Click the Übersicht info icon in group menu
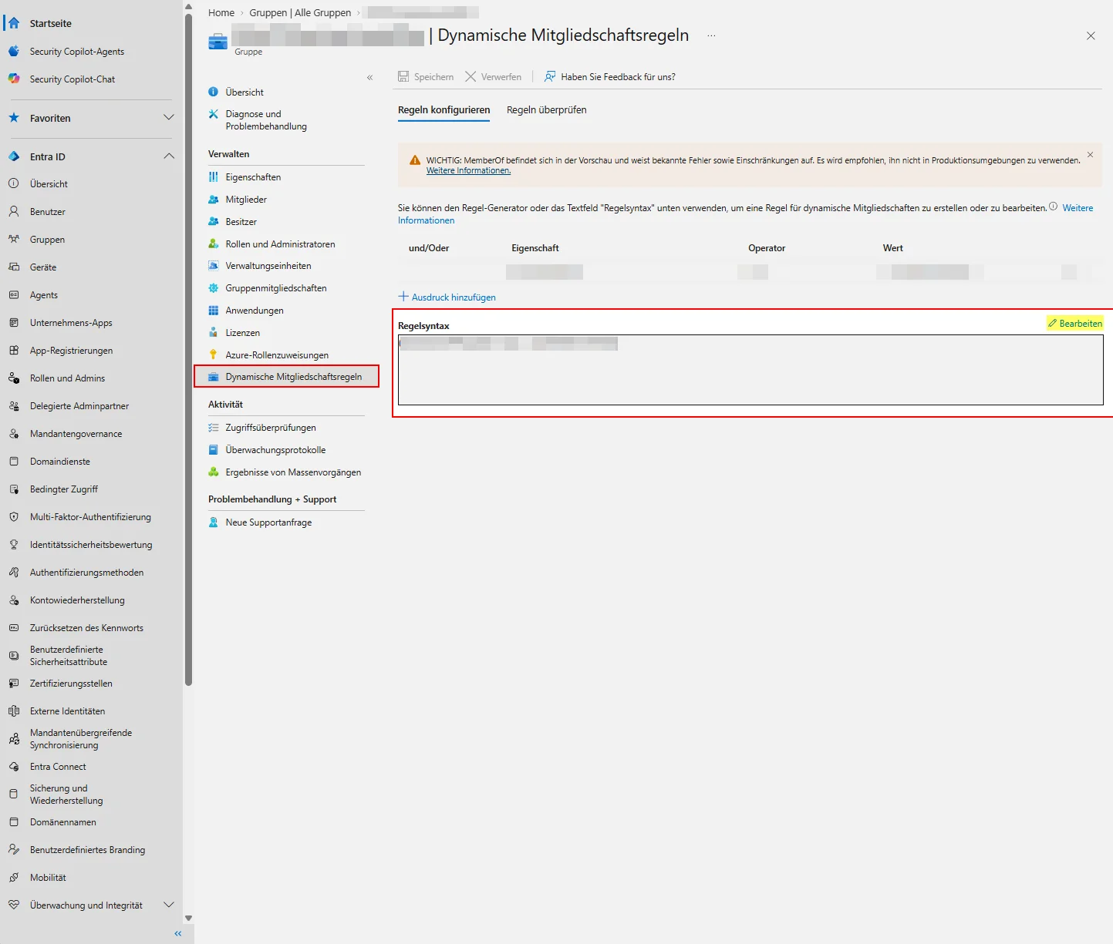Viewport: 1113px width, 944px height. pyautogui.click(x=214, y=92)
